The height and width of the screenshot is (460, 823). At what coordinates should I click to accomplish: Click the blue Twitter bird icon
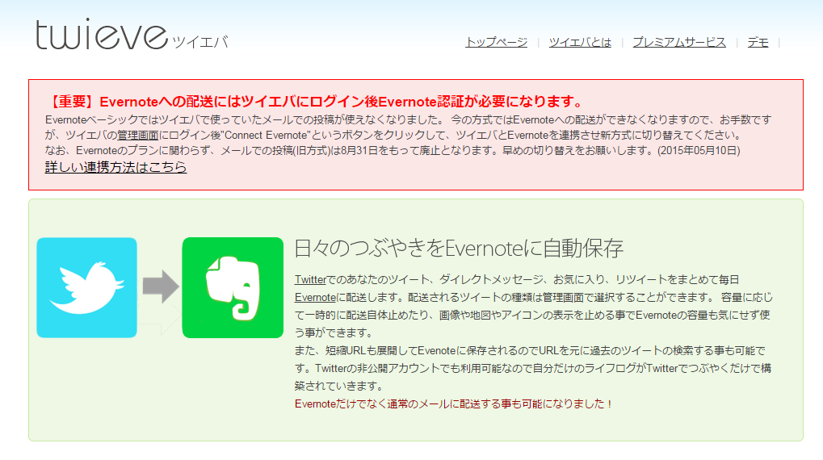click(86, 287)
